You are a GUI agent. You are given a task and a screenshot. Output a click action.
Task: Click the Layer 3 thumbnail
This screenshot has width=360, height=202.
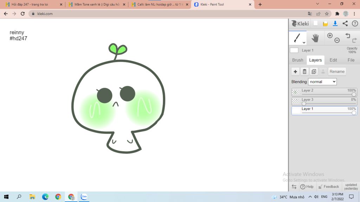pyautogui.click(x=296, y=101)
